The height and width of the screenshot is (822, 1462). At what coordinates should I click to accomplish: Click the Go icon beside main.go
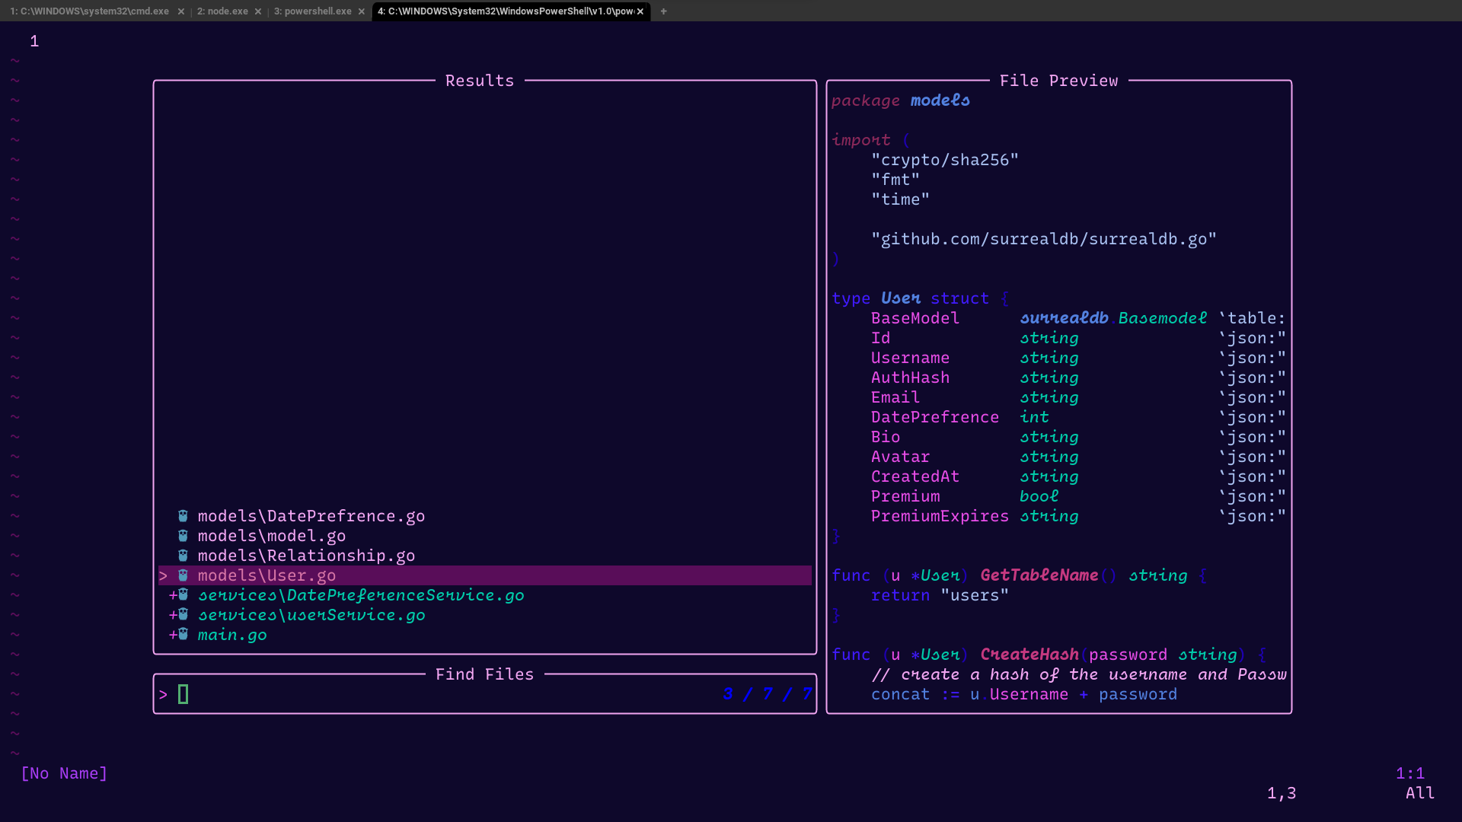[183, 635]
